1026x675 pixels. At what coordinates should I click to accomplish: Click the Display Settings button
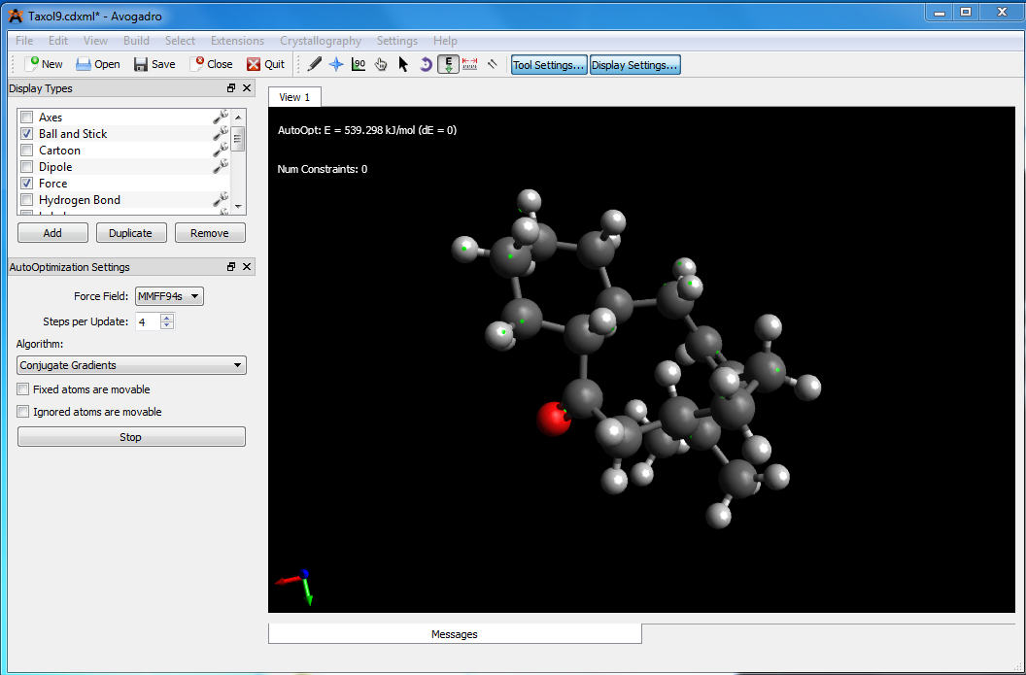click(635, 65)
